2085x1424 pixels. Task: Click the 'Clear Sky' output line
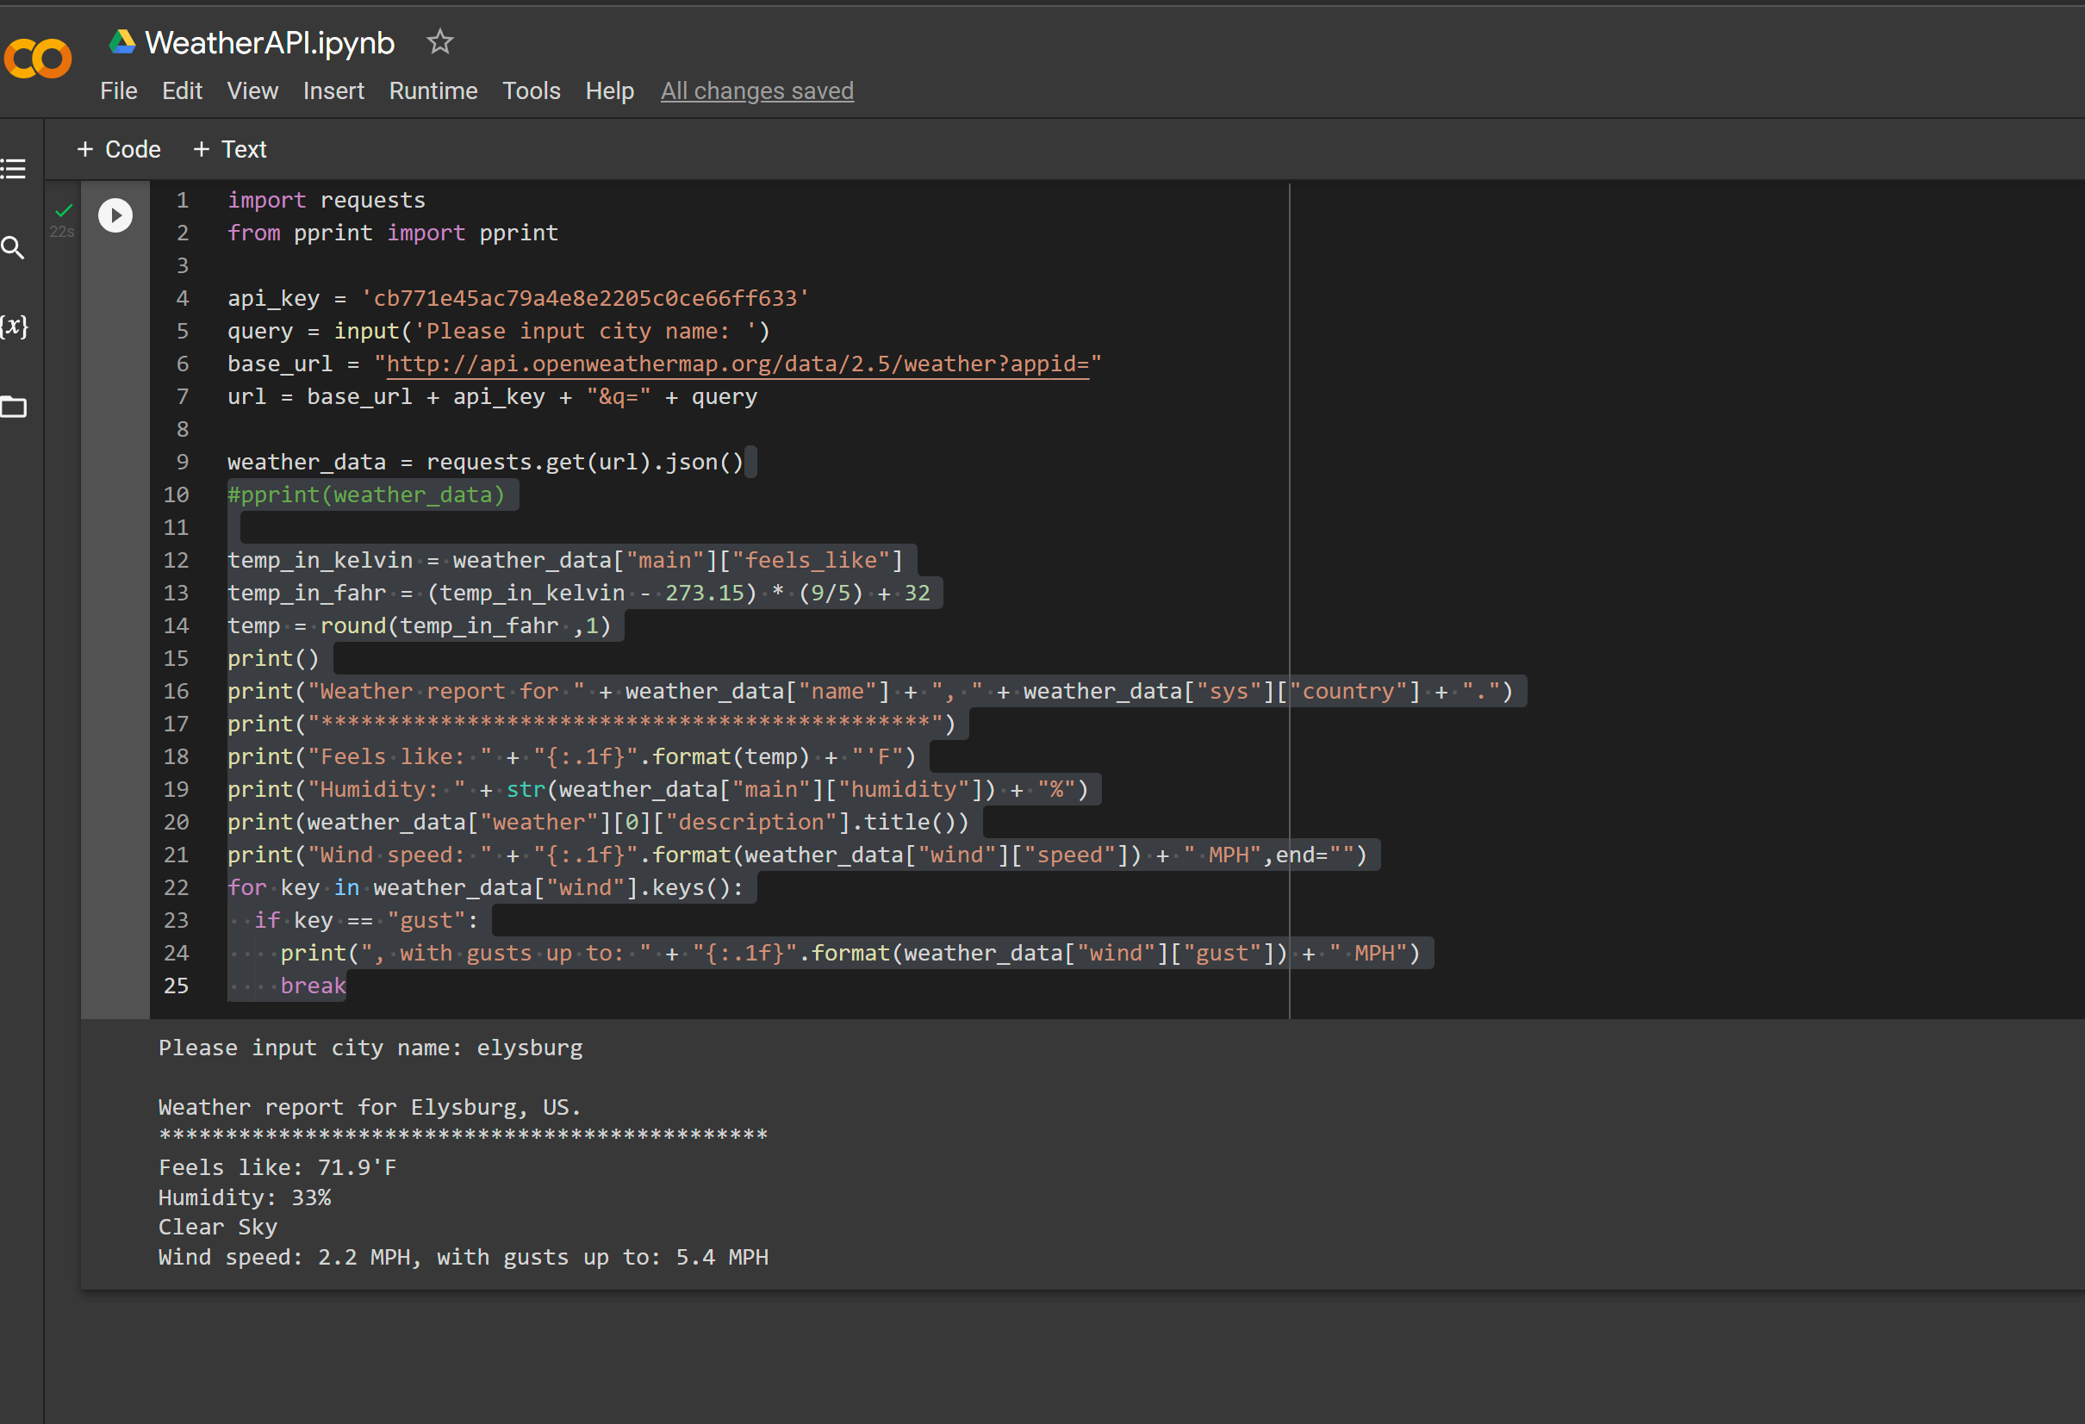[x=218, y=1227]
